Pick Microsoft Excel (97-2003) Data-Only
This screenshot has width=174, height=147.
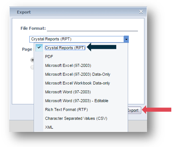point(78,74)
